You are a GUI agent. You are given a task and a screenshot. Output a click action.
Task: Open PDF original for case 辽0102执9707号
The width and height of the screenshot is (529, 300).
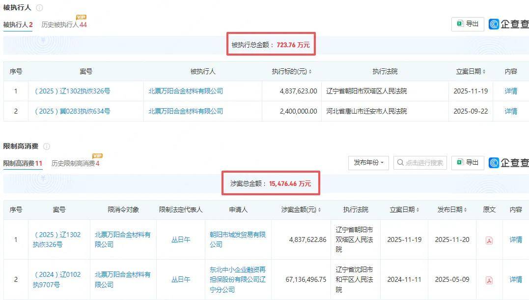tap(489, 280)
